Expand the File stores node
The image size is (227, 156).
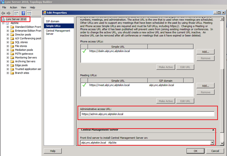tap(8, 46)
